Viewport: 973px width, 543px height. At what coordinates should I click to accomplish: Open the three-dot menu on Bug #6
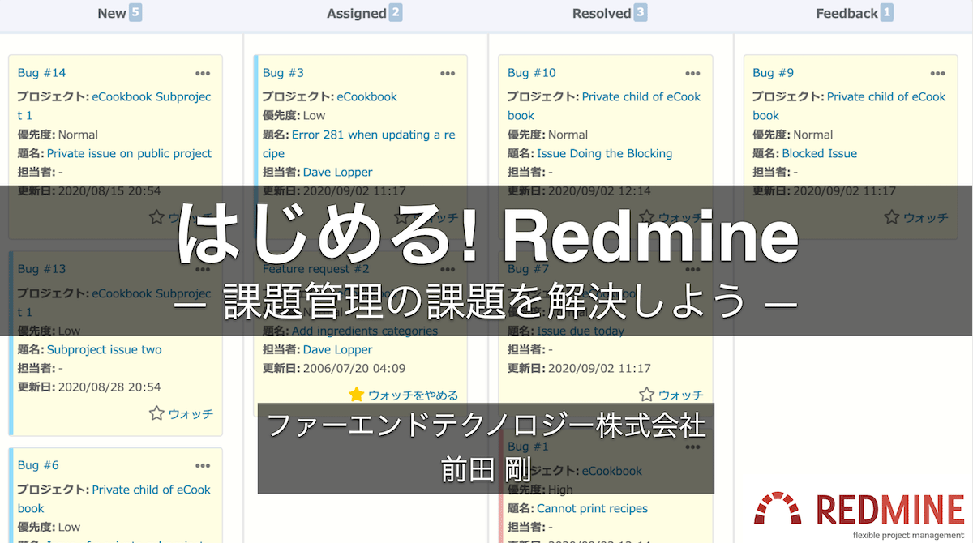203,465
